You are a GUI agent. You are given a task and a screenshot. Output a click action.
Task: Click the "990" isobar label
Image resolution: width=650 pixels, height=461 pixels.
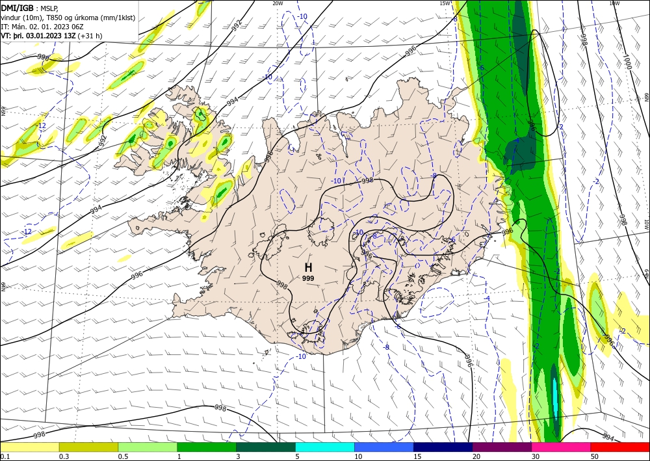tap(43, 57)
